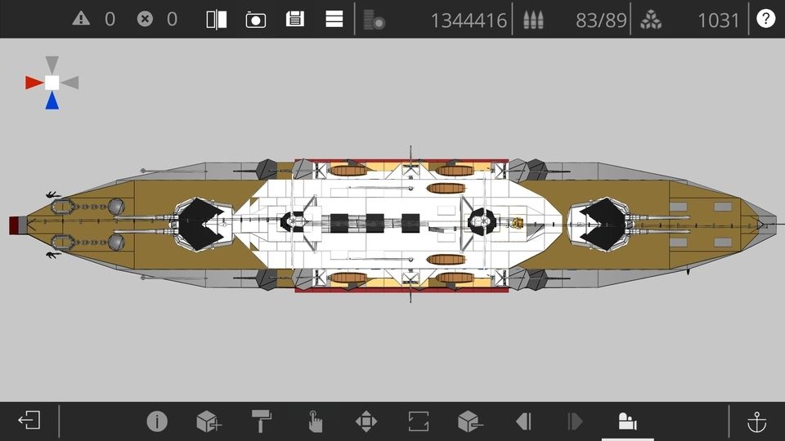
Task: Click cost value 1344416
Action: [x=469, y=20]
